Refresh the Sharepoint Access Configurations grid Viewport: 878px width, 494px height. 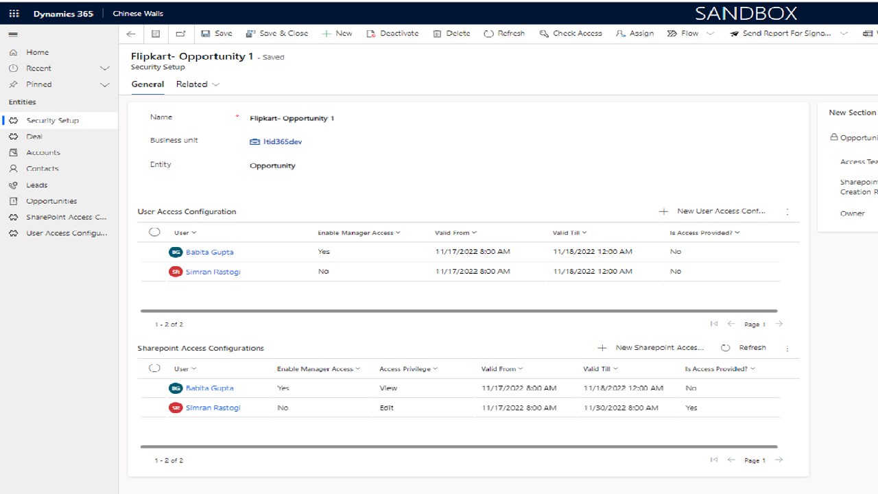click(x=744, y=348)
